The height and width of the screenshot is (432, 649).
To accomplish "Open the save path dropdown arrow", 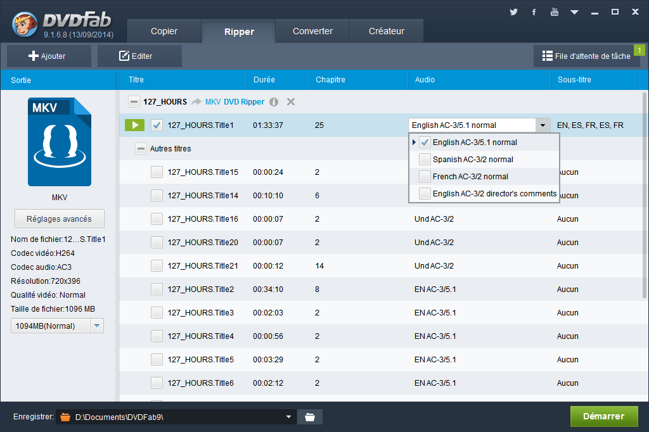I will (288, 417).
